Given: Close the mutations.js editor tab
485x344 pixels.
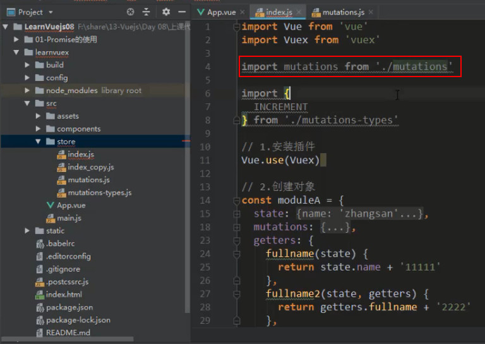Looking at the screenshot, I should coord(371,12).
